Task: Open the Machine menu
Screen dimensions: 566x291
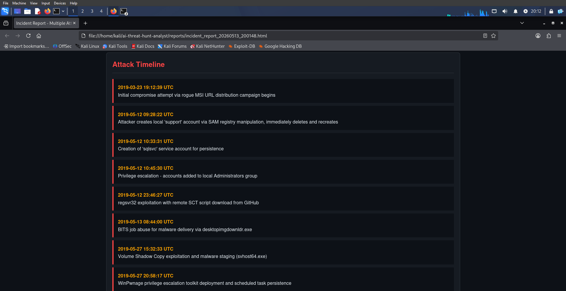Action: click(19, 3)
